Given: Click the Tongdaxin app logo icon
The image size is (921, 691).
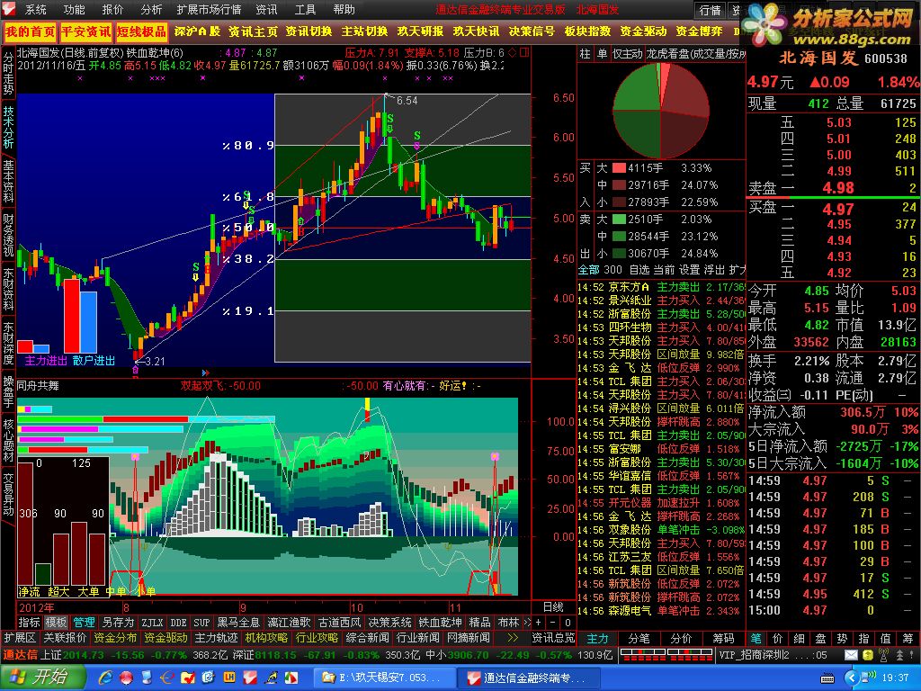Looking at the screenshot, I should pyautogui.click(x=10, y=9).
